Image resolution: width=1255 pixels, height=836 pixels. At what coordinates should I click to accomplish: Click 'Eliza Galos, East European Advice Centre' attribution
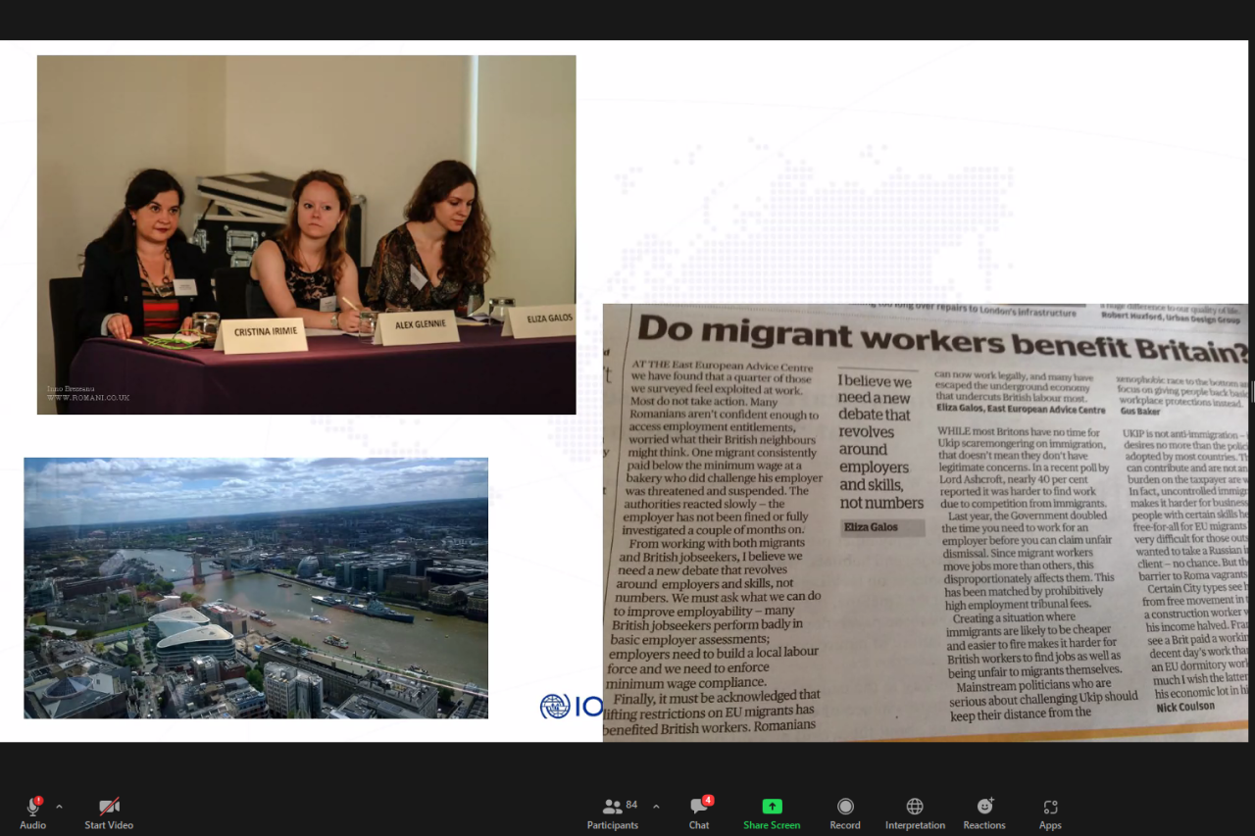[1021, 409]
